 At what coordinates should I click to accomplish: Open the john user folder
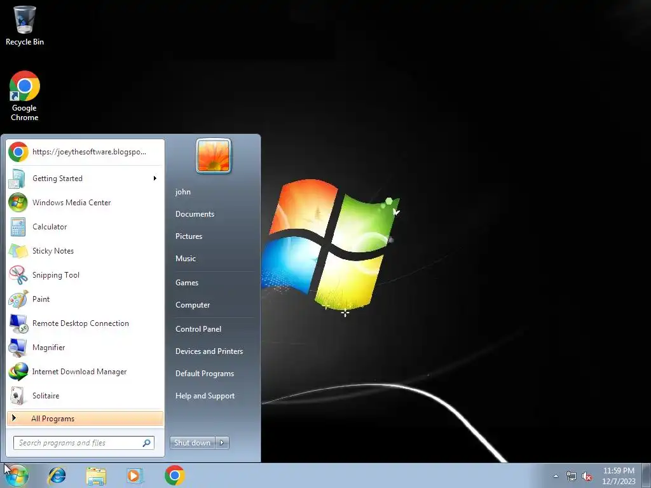click(x=183, y=192)
